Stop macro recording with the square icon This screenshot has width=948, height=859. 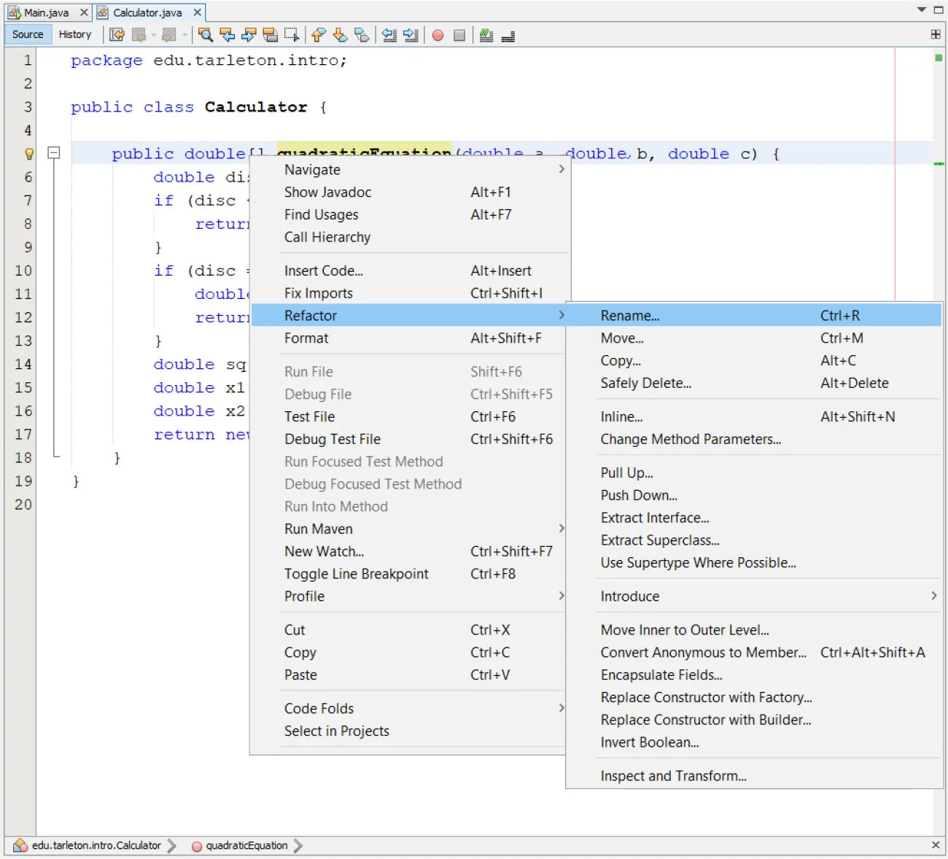(460, 35)
